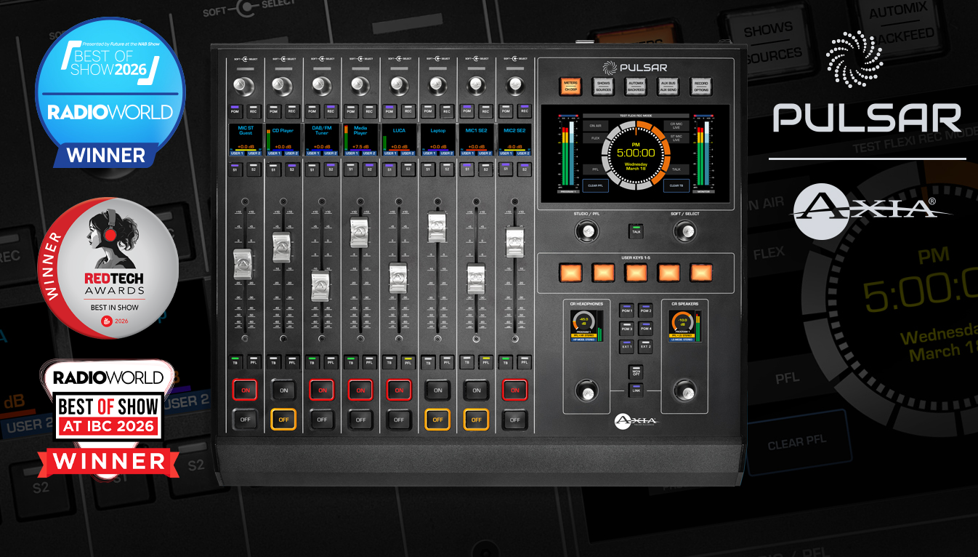Click ON button for the CD Player channel
Viewport: 978px width, 557px height.
[283, 390]
